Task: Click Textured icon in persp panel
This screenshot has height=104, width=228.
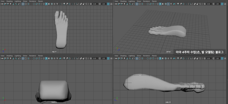Action: (x=168, y=4)
